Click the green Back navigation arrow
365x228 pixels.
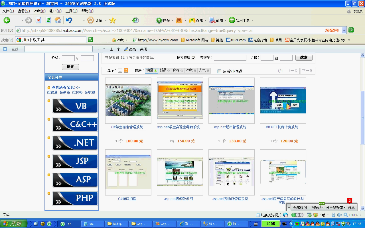click(x=7, y=20)
